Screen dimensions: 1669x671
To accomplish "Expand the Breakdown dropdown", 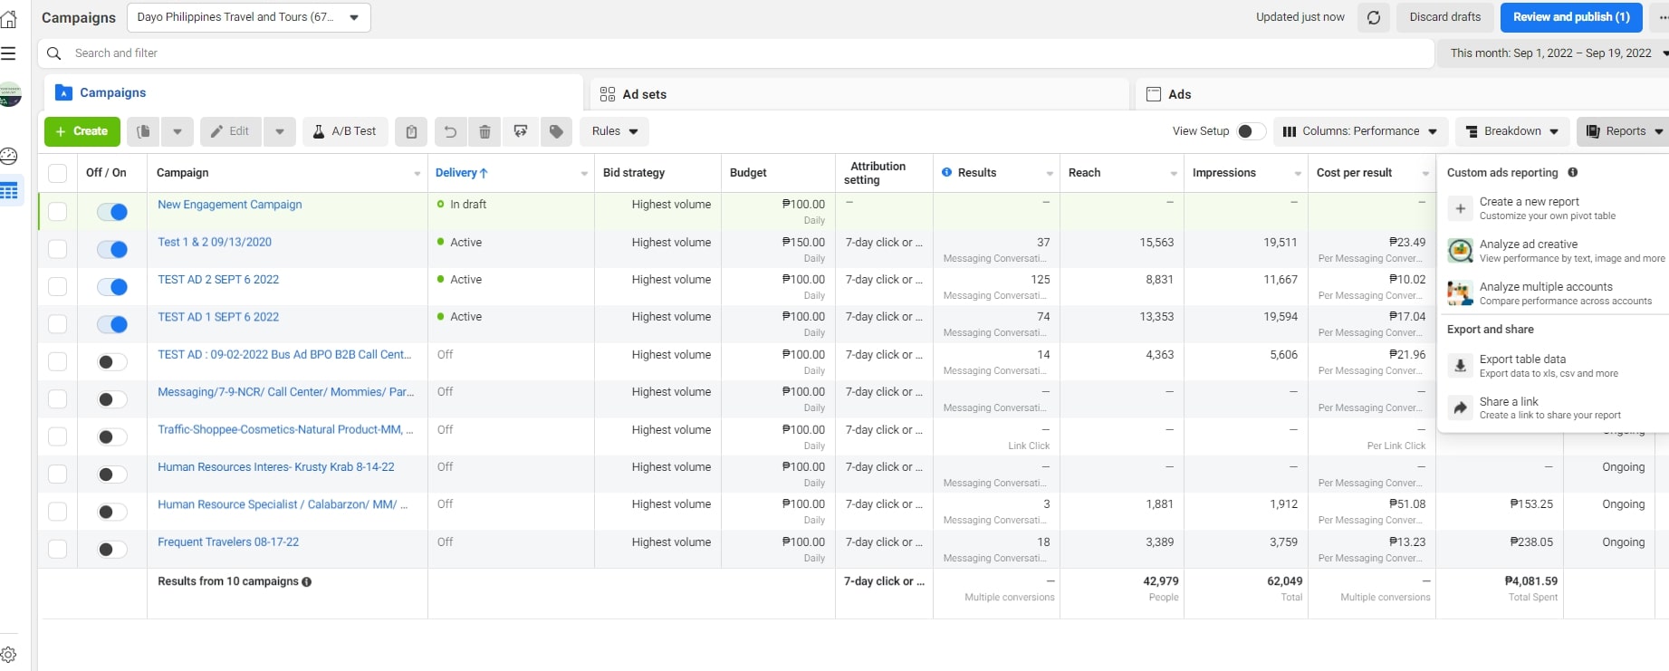I will [x=1512, y=131].
